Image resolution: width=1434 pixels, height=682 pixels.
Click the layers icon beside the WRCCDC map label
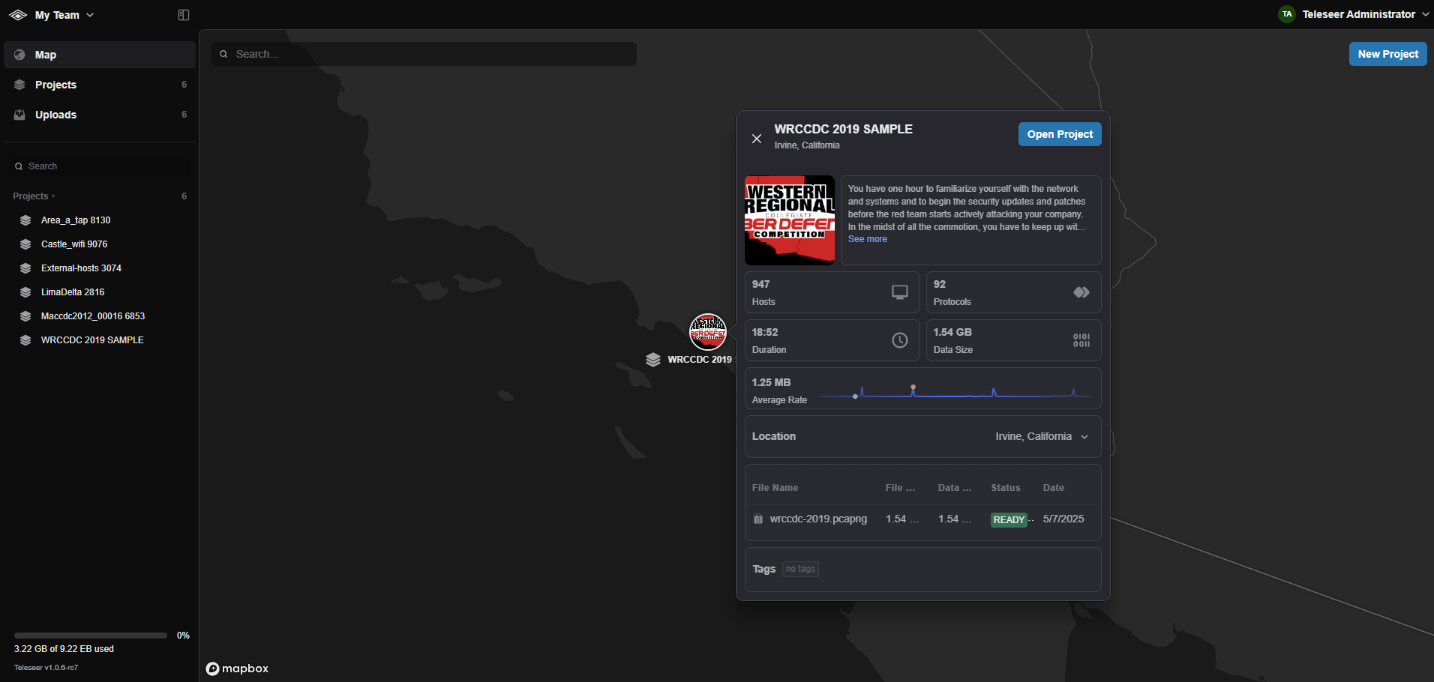653,360
